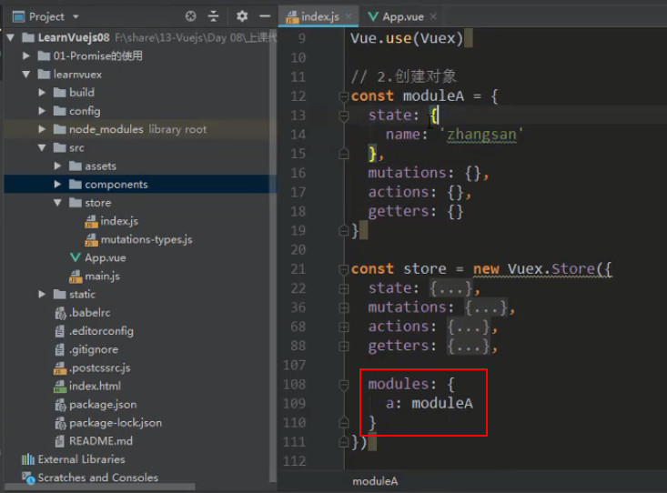Open the Project view dropdown

click(76, 16)
